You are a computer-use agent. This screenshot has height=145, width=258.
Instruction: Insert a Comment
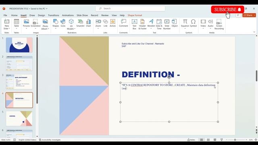(123, 23)
